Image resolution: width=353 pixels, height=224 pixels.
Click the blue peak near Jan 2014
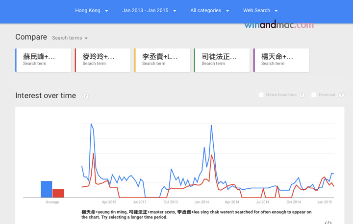pos(211,126)
